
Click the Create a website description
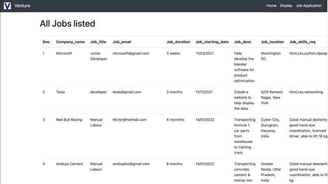[x=244, y=100]
